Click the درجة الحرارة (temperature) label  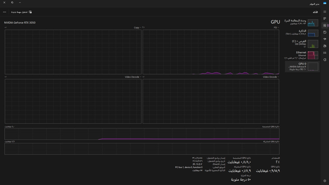(x=246, y=175)
